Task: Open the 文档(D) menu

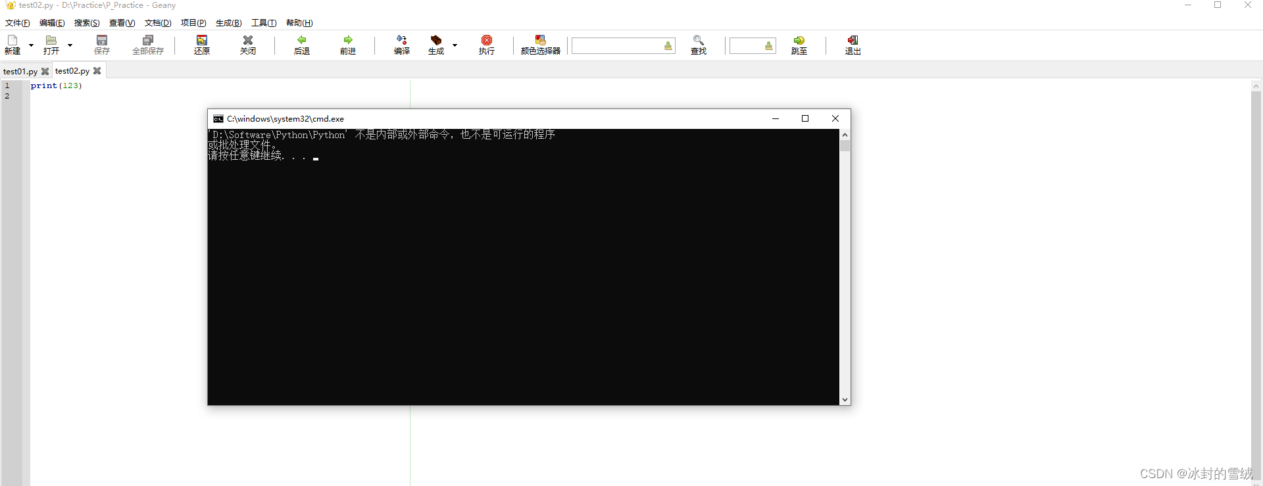Action: click(158, 23)
